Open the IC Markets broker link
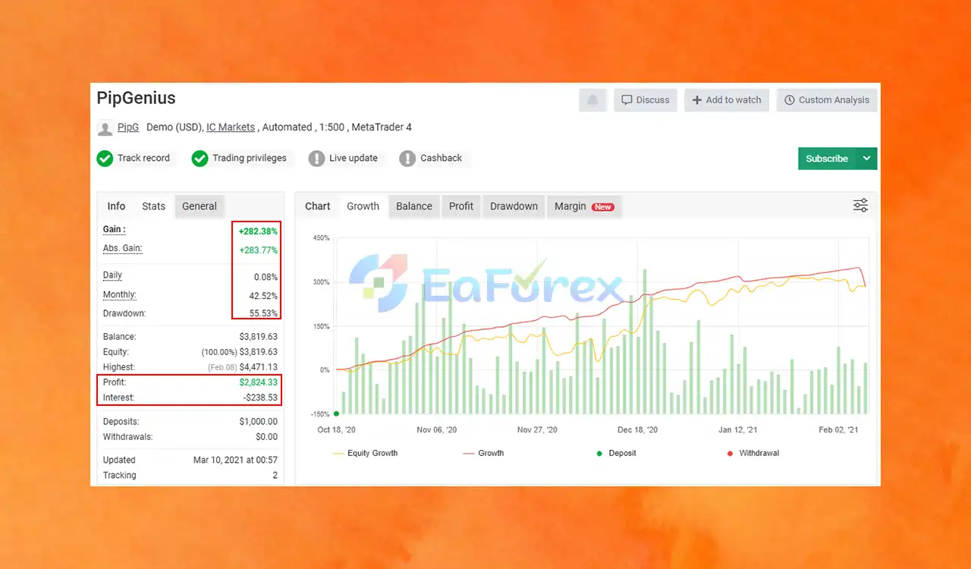 pos(231,127)
